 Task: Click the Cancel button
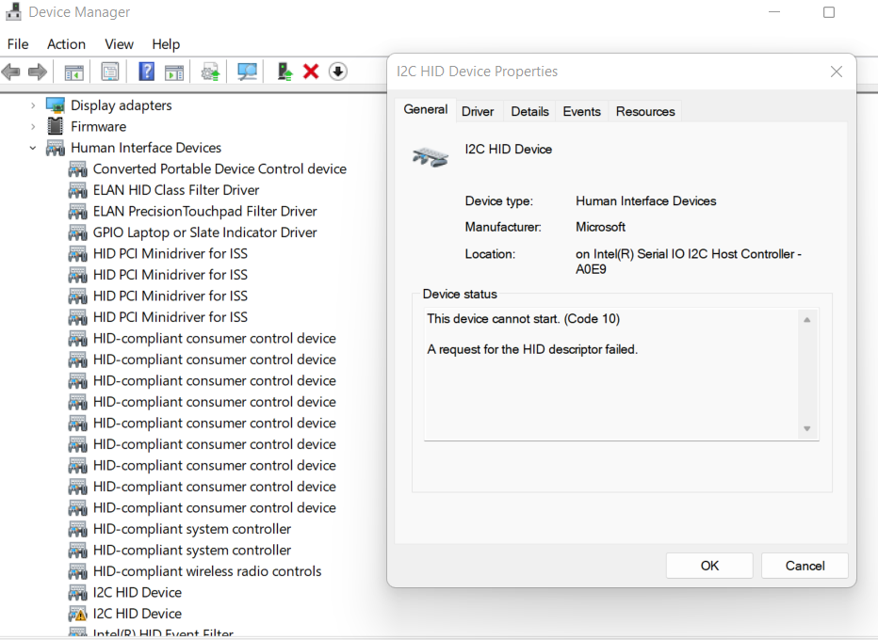805,565
